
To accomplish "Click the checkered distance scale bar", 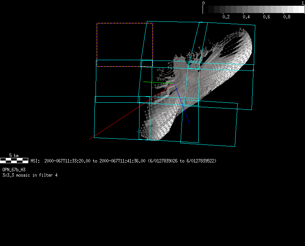I will pyautogui.click(x=14, y=160).
